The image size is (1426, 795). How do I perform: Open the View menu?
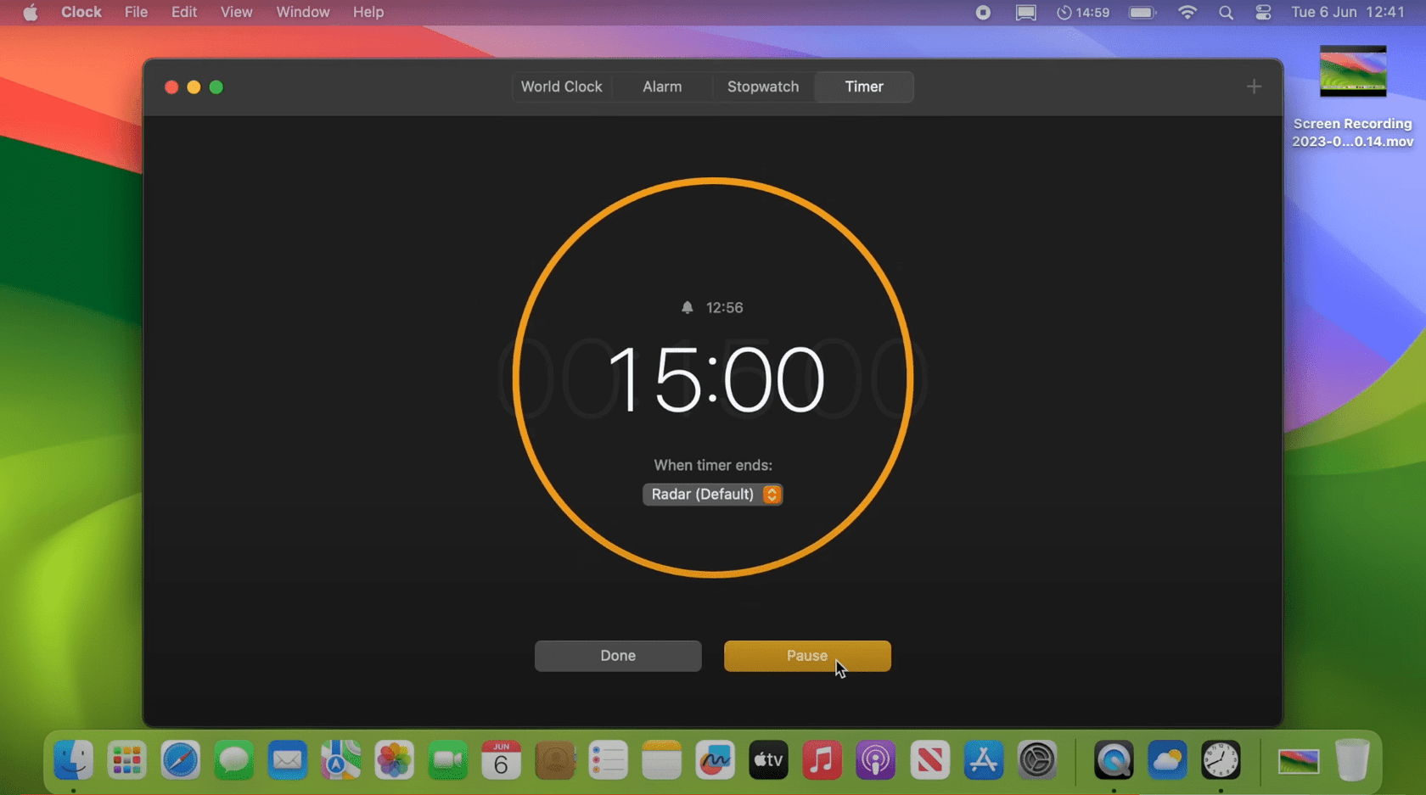pyautogui.click(x=236, y=13)
